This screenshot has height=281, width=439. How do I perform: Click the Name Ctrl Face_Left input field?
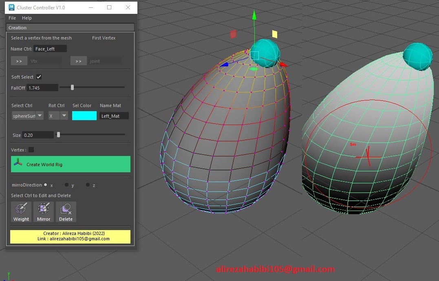click(x=50, y=48)
